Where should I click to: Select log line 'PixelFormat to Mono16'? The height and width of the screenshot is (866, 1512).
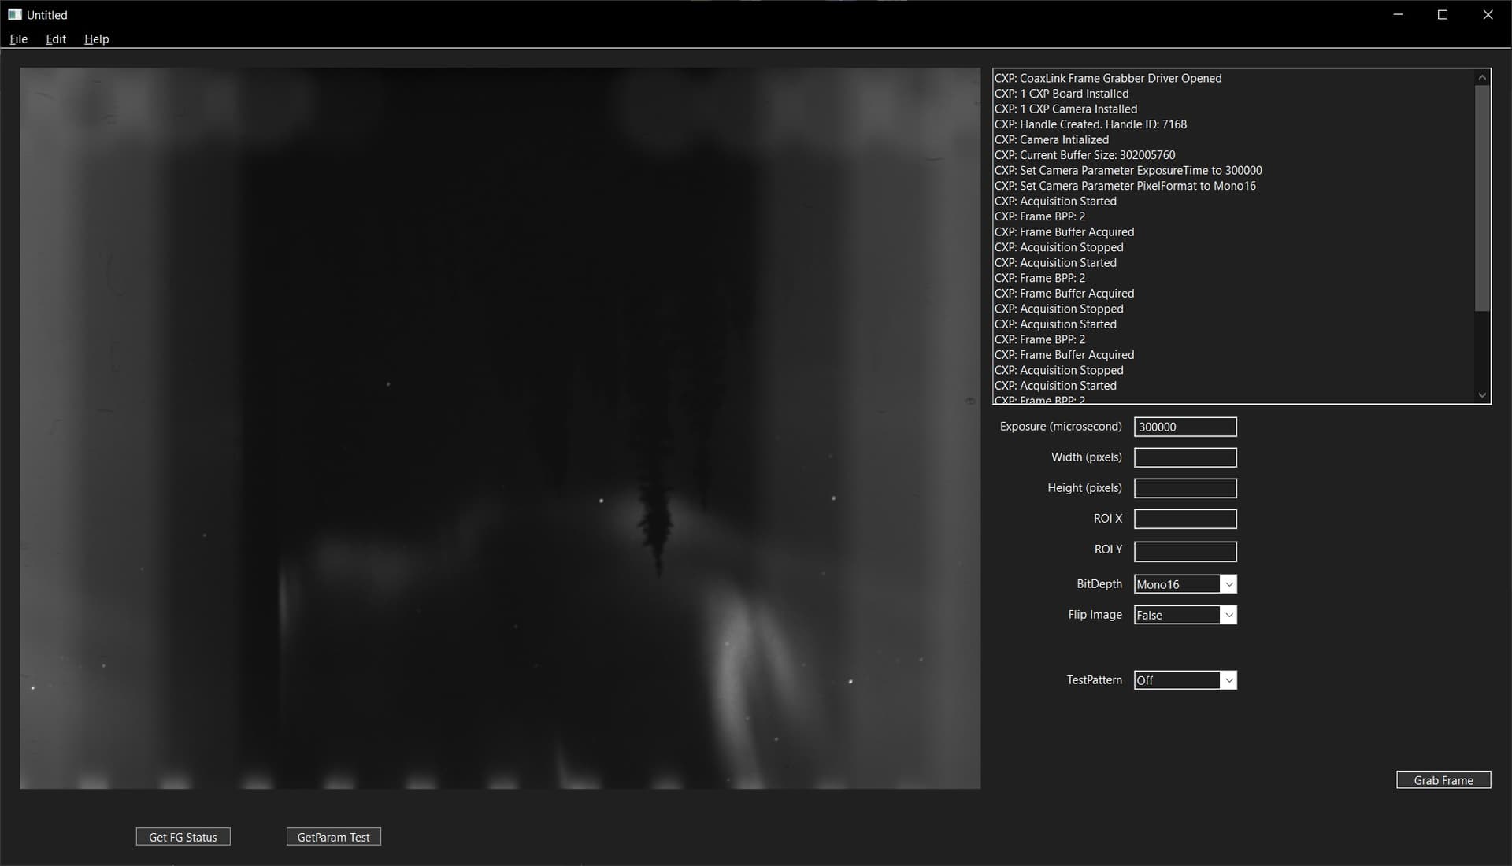click(x=1196, y=186)
